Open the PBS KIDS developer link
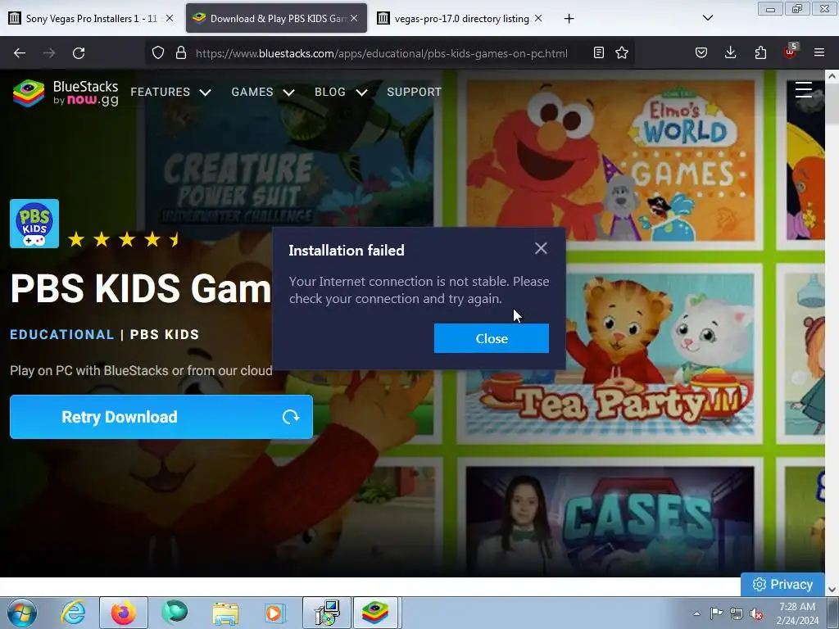Screen dimensions: 839x629 tap(165, 335)
